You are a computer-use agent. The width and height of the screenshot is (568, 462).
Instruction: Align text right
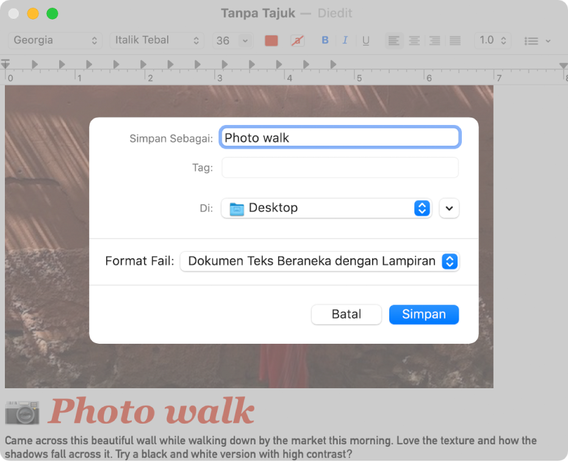click(434, 40)
